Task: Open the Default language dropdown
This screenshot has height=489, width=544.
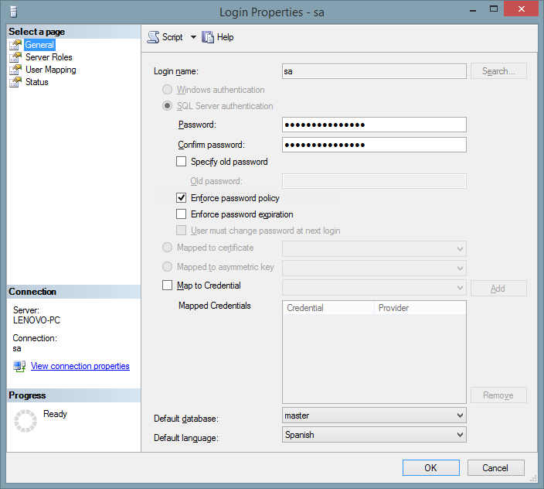Action: click(374, 435)
